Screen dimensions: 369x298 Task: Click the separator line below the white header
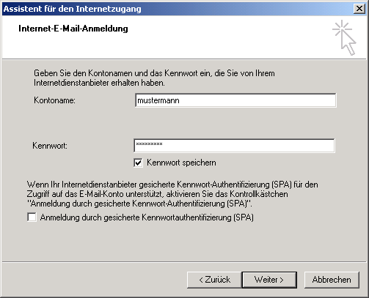pos(184,59)
